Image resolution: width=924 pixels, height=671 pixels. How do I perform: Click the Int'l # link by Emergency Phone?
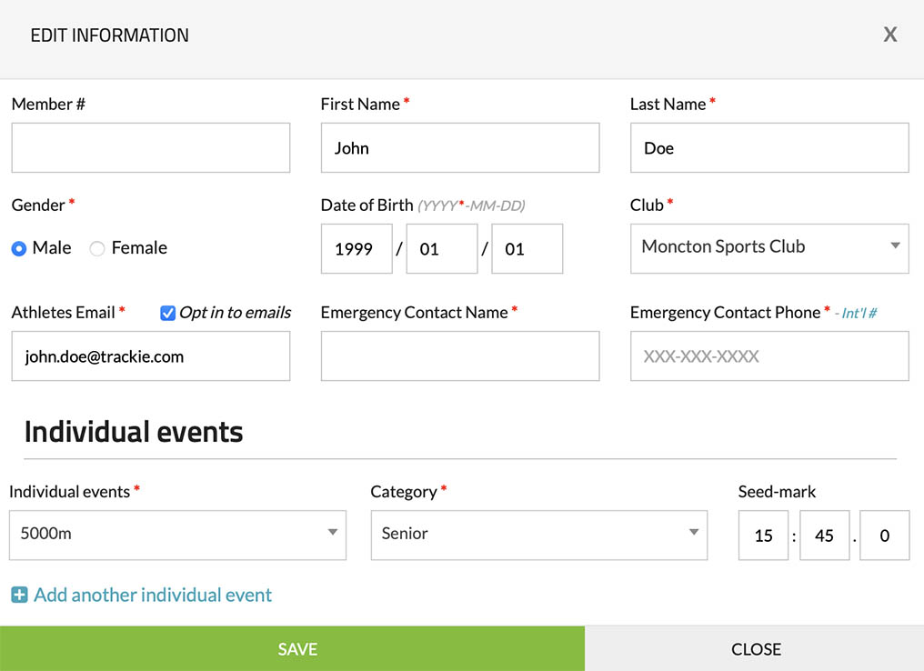tap(859, 314)
